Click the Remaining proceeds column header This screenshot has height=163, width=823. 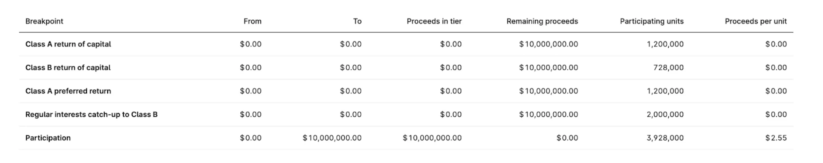(542, 21)
